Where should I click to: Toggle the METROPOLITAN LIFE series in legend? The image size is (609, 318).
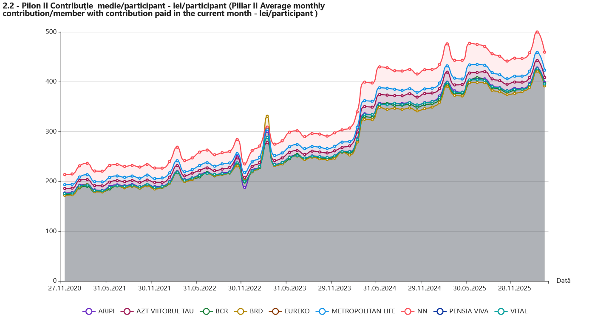pyautogui.click(x=356, y=311)
